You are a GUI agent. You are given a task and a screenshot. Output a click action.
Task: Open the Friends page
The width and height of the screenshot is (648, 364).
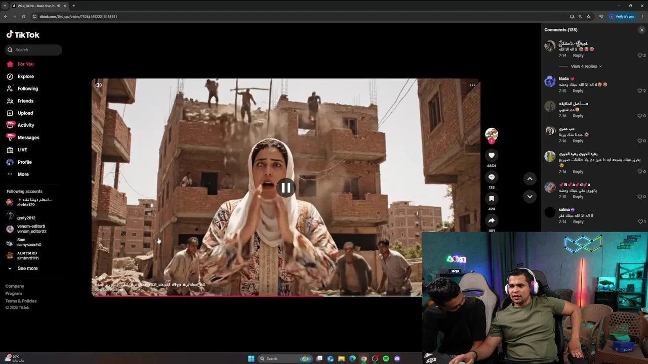(20, 101)
